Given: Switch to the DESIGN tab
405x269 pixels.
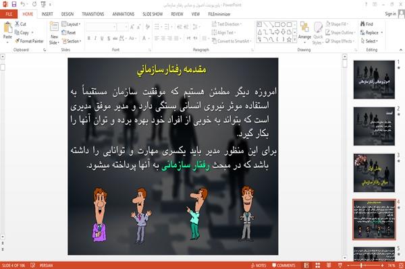Looking at the screenshot, I should 67,14.
